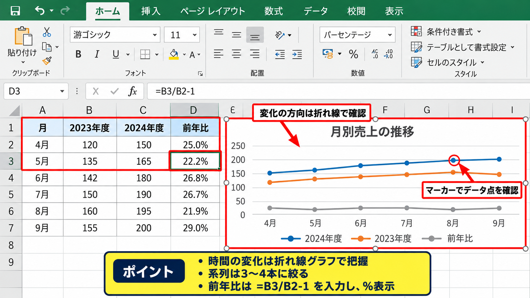Toggle center text alignment

coord(236,54)
